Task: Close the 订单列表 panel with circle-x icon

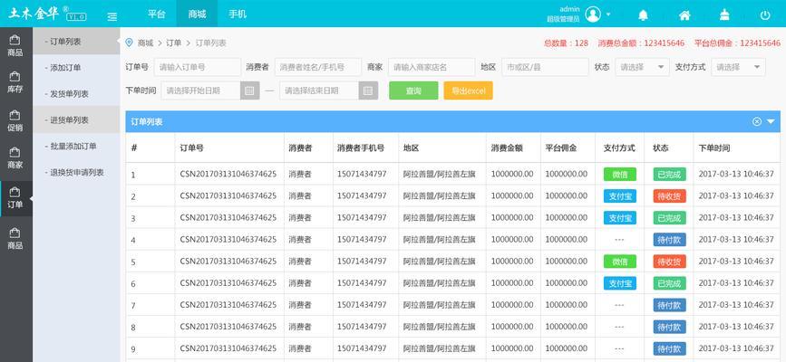Action: pyautogui.click(x=757, y=121)
